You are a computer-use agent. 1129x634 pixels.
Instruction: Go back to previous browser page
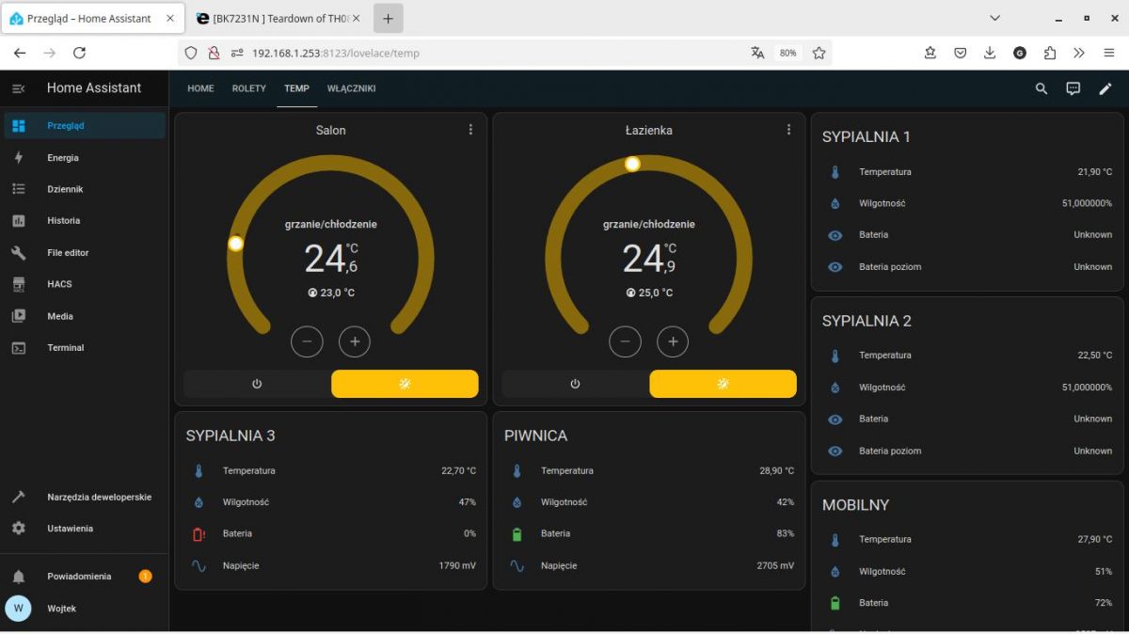pyautogui.click(x=20, y=53)
